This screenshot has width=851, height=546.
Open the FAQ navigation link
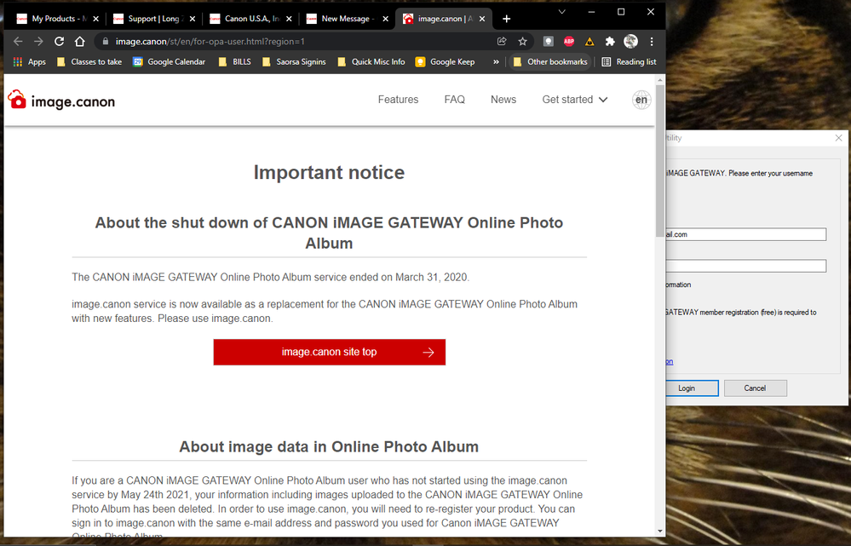[x=454, y=100]
